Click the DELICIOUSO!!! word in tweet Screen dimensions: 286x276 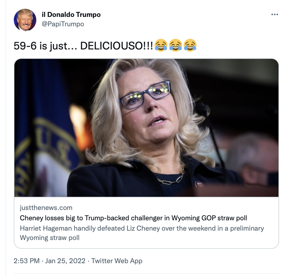tap(116, 46)
